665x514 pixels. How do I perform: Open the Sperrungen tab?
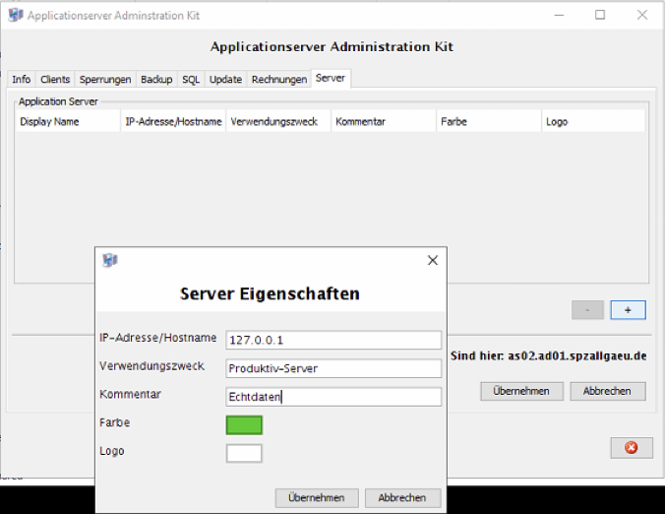[105, 80]
